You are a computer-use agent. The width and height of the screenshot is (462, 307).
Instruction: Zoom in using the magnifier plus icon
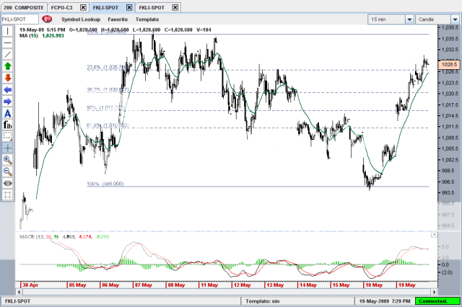7,159
